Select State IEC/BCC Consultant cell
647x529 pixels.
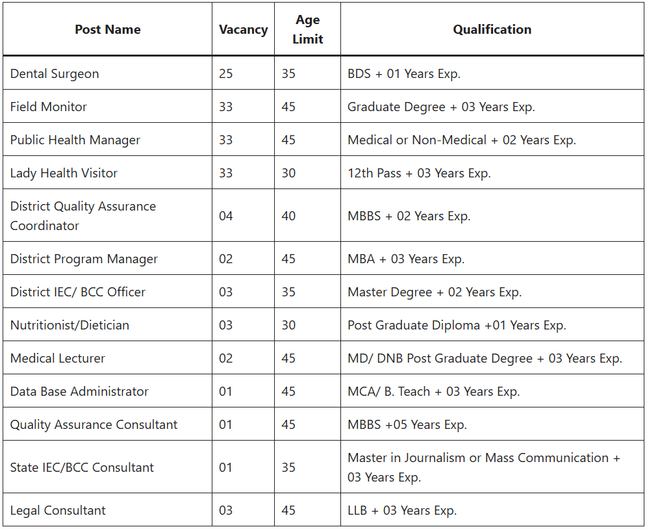82,467
